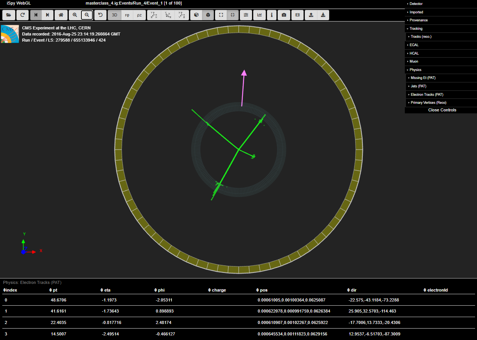Reset view with the home icon
The width and height of the screenshot is (477, 340).
coord(61,15)
